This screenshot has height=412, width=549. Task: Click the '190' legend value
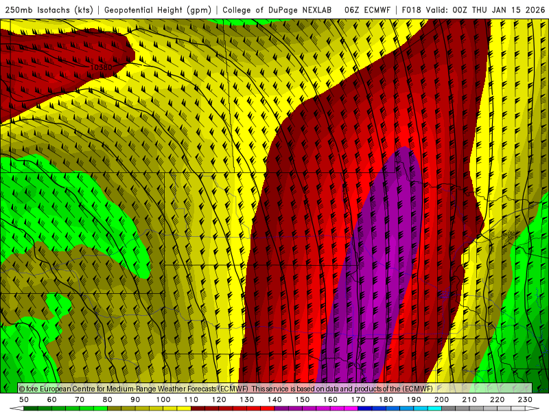coord(414,400)
